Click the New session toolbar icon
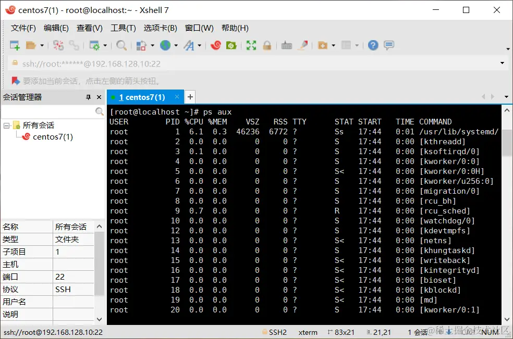 pos(15,45)
